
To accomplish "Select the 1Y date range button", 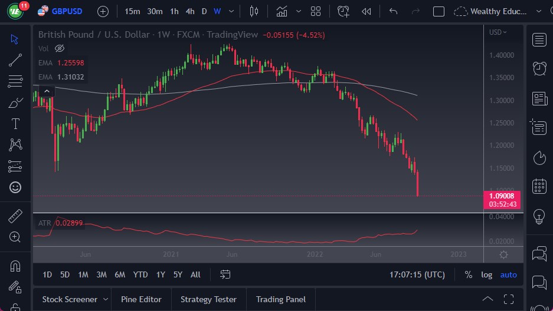I will coord(161,274).
